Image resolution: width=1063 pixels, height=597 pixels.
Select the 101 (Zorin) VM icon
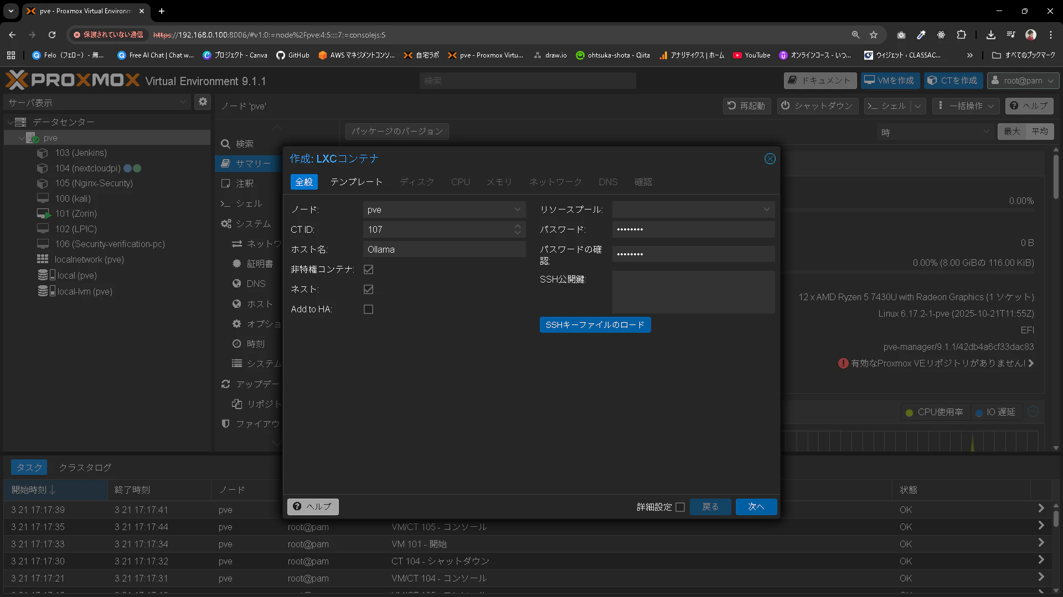pos(43,214)
